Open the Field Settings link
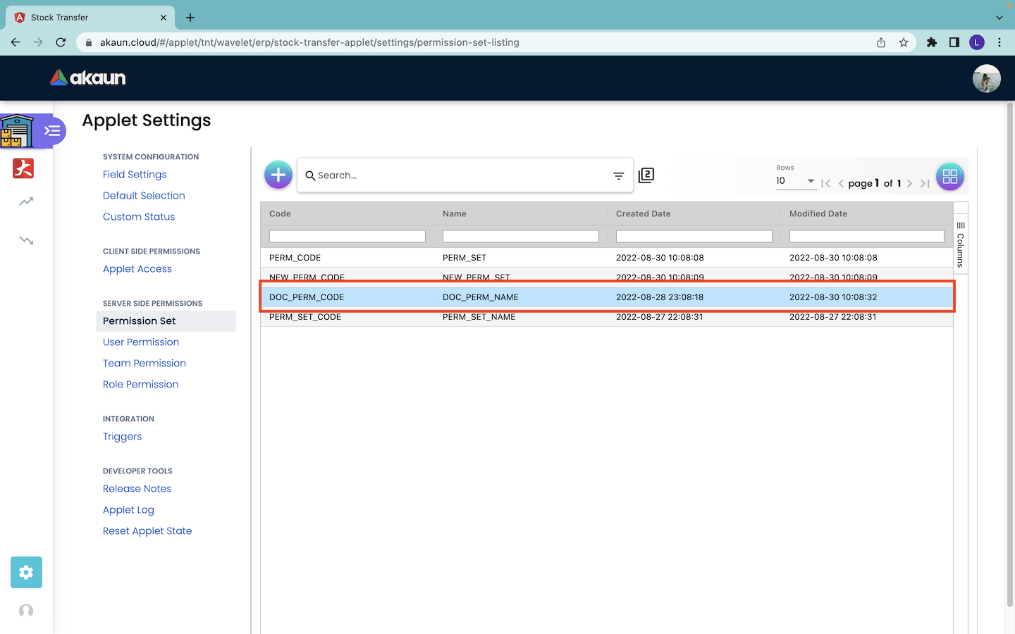 (x=135, y=175)
